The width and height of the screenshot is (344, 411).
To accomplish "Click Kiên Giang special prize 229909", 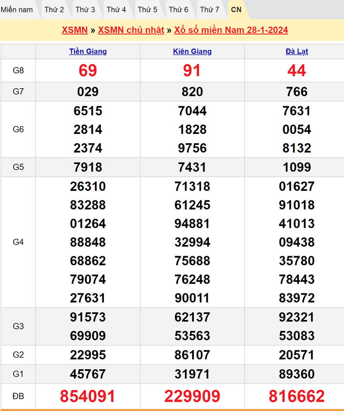I will pos(192,396).
